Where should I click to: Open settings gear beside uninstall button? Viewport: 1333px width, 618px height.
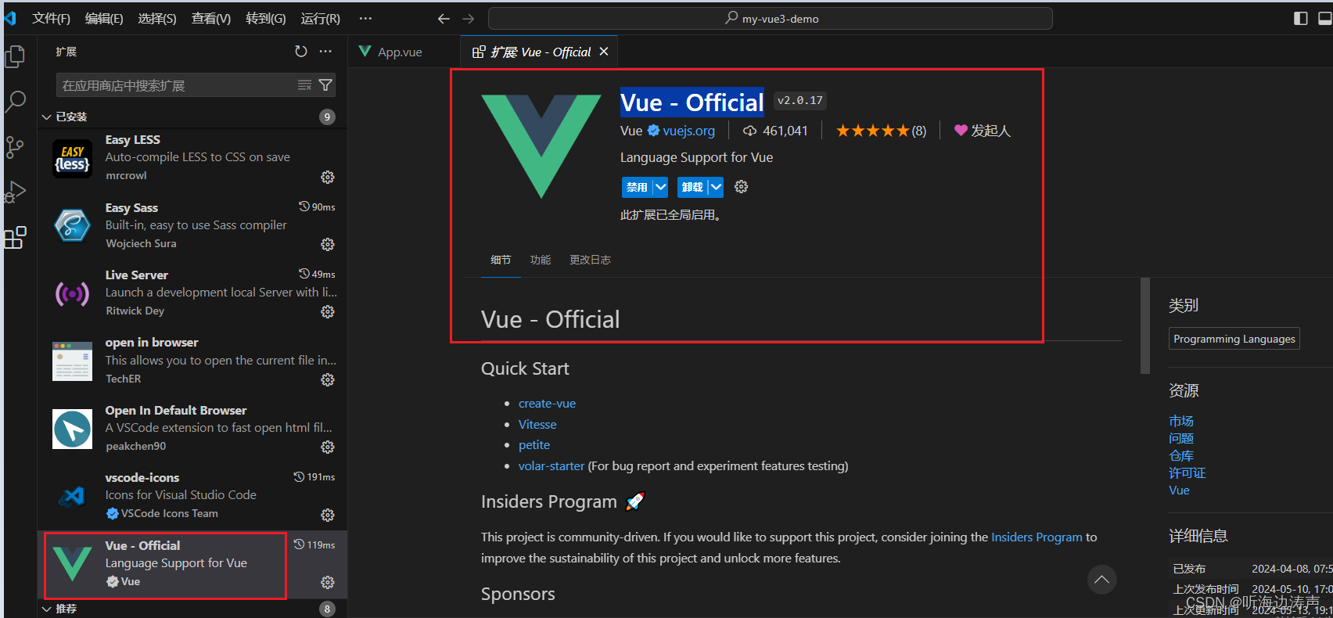[742, 186]
